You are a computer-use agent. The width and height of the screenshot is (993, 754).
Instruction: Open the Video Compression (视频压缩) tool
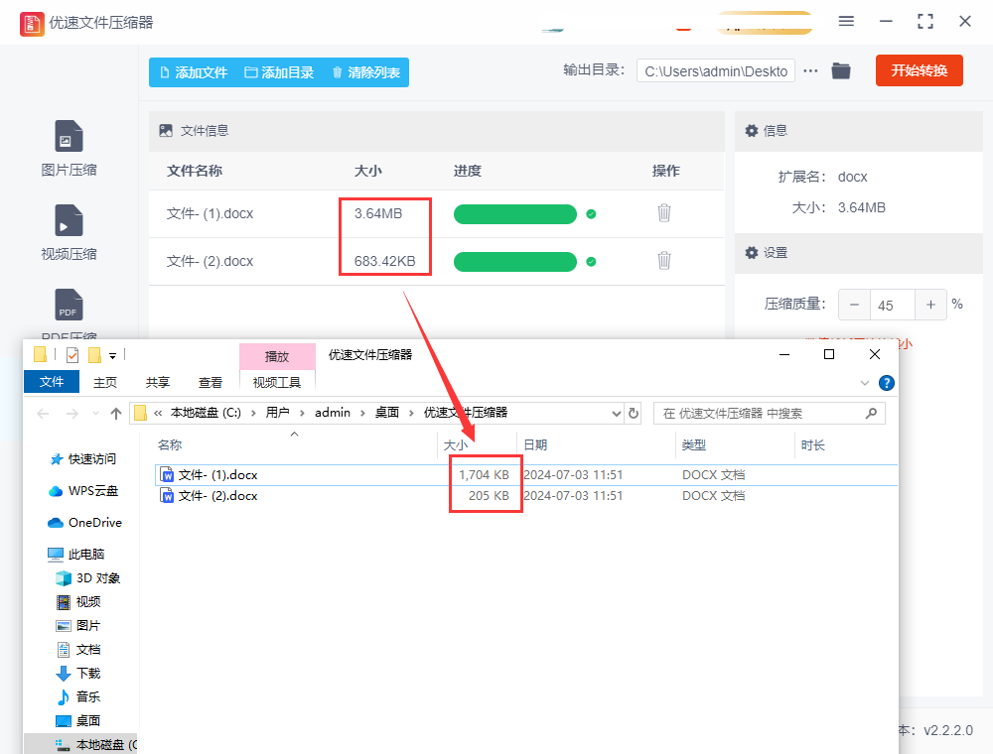(69, 232)
